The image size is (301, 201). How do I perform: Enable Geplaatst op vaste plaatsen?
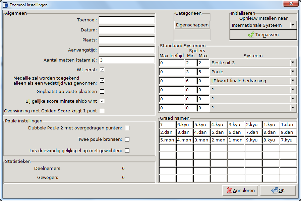pyautogui.click(x=102, y=91)
